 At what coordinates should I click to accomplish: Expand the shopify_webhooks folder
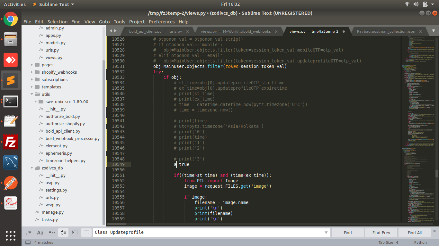coord(32,72)
